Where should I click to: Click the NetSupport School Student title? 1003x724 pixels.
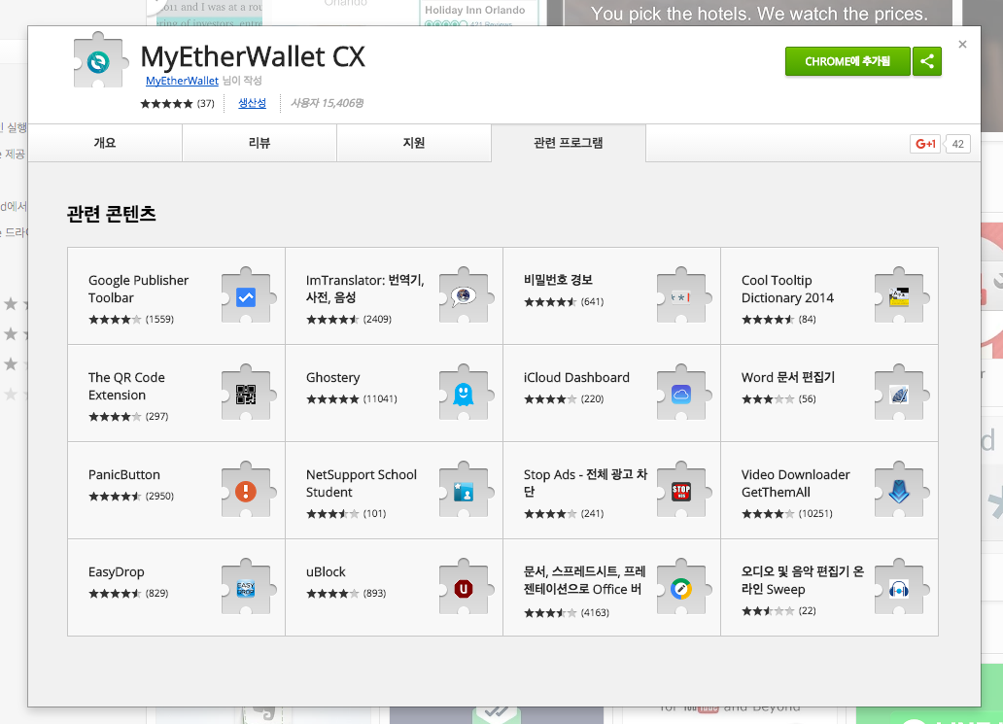(362, 484)
